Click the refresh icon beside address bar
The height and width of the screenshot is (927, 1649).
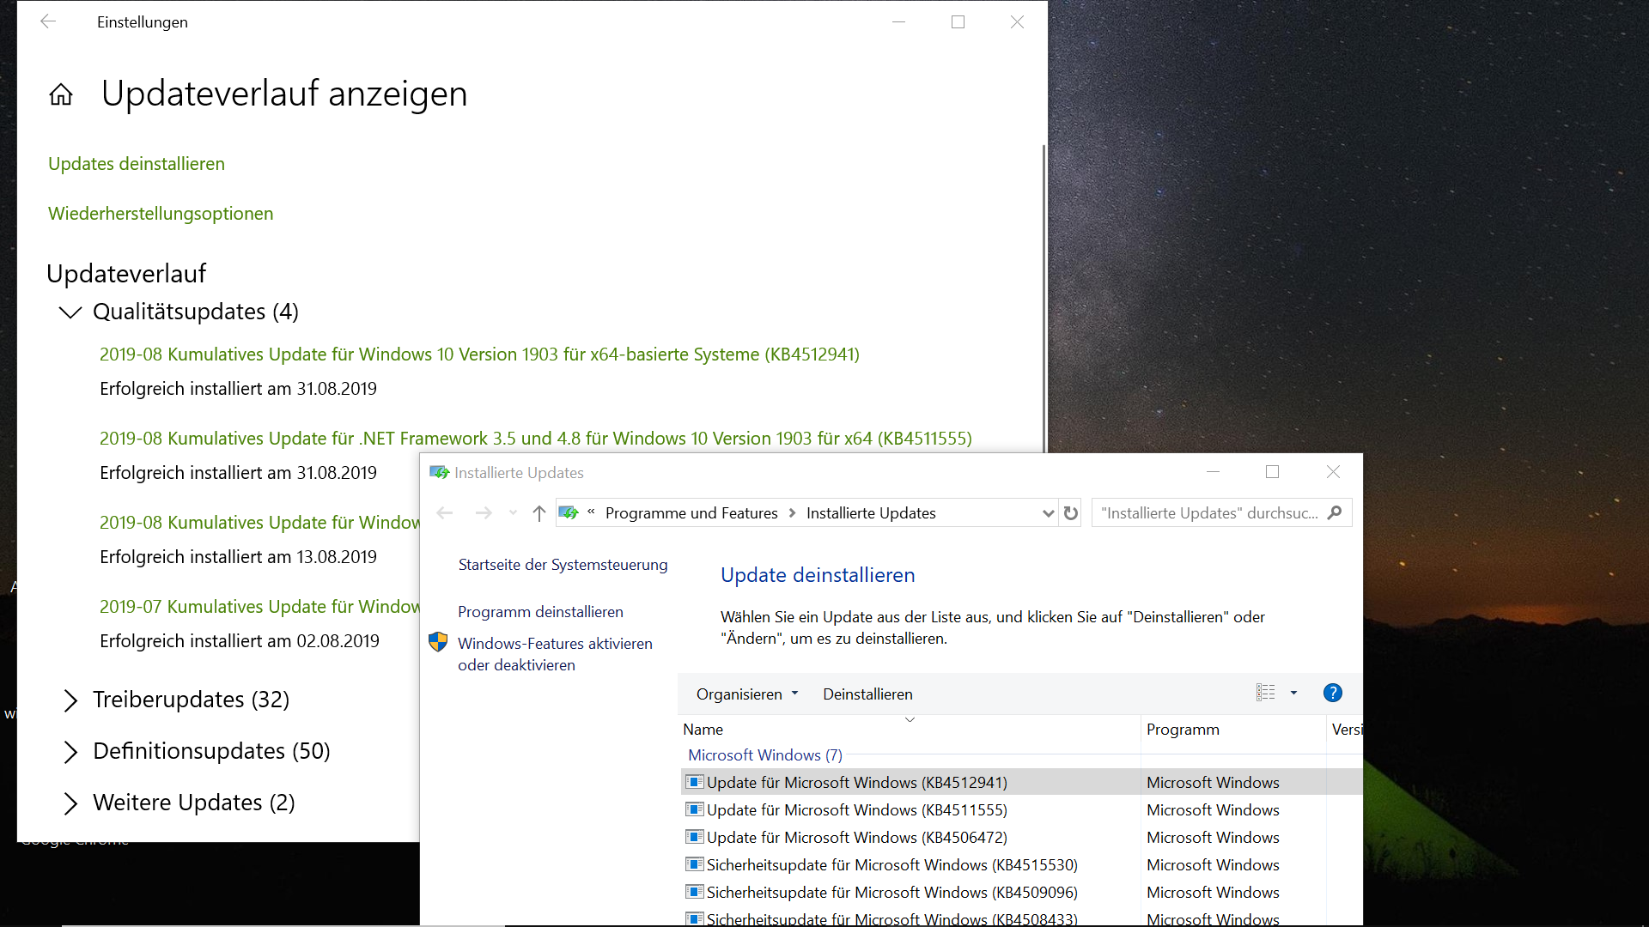[x=1070, y=513]
